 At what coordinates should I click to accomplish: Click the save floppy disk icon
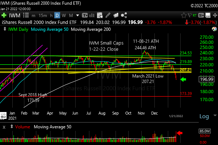pos(208,15)
